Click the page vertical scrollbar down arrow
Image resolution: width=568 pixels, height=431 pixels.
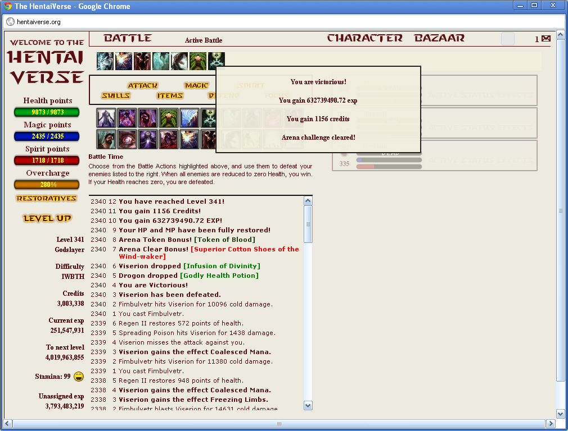pos(560,414)
